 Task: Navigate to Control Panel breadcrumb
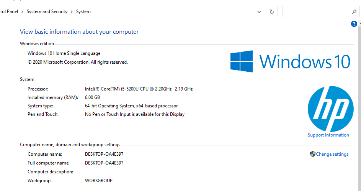click(x=8, y=12)
